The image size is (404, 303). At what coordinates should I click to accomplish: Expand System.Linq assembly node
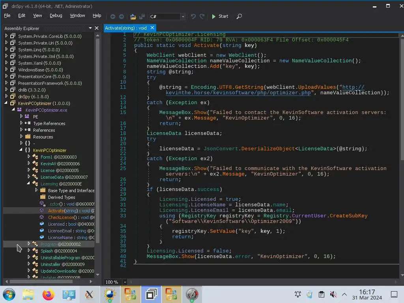tap(6, 49)
